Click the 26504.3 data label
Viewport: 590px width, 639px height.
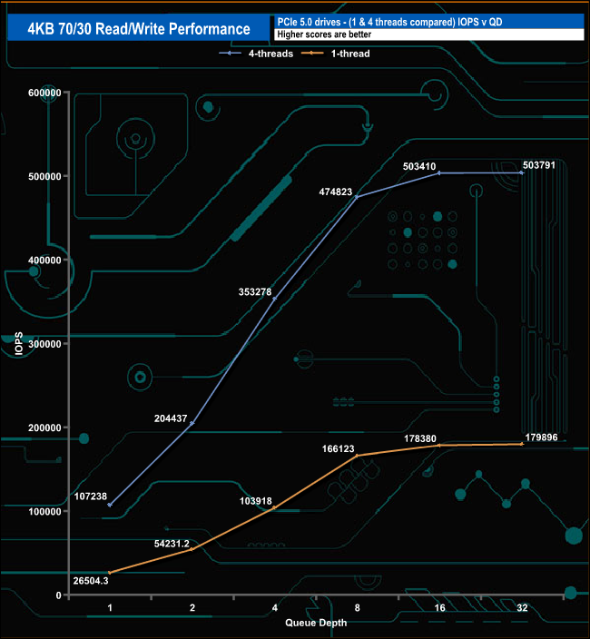pos(91,581)
